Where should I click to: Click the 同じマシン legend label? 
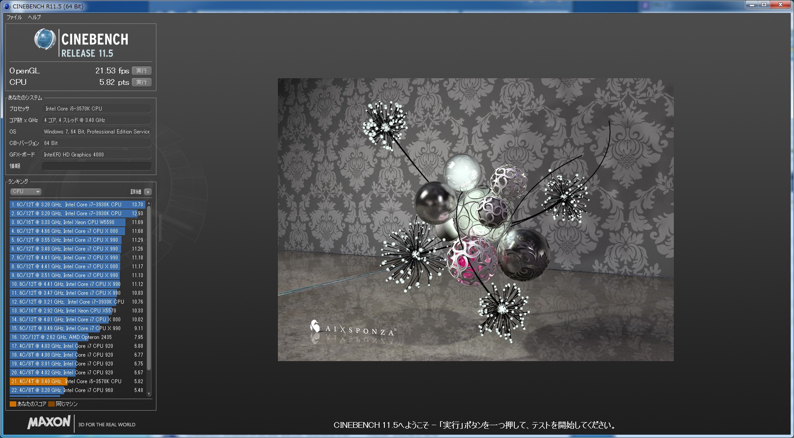[67, 404]
